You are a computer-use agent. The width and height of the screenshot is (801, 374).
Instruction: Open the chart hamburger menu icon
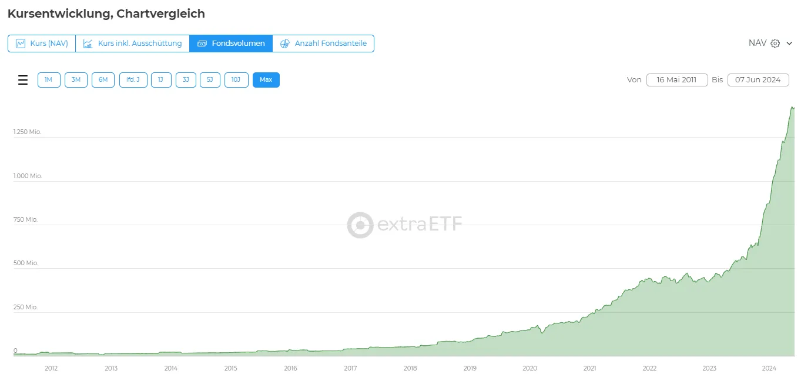(x=23, y=80)
